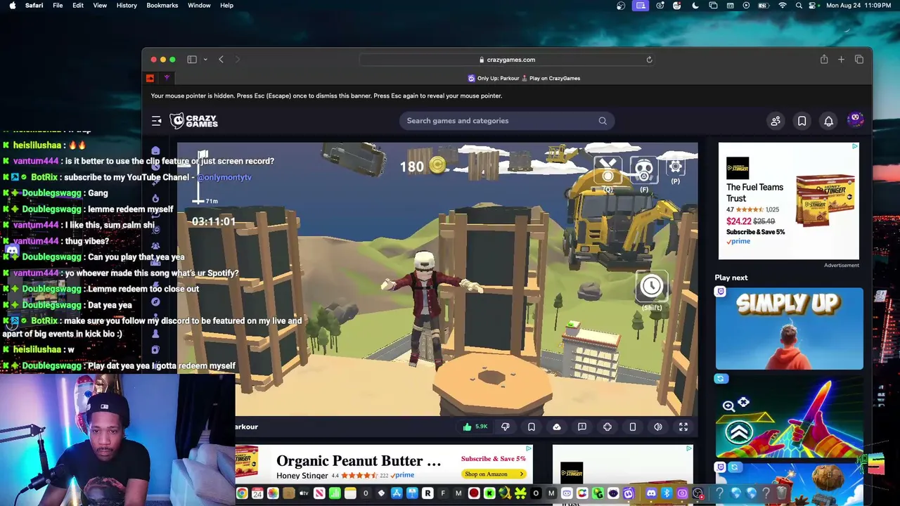
Task: Open the CrazyGames friends icon
Action: (776, 121)
